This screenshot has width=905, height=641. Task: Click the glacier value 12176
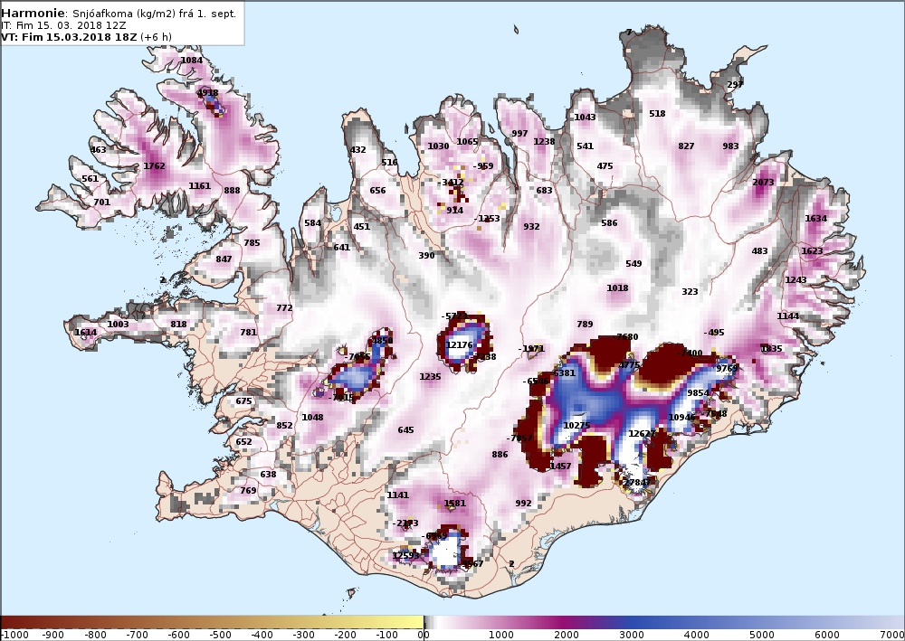pos(460,344)
